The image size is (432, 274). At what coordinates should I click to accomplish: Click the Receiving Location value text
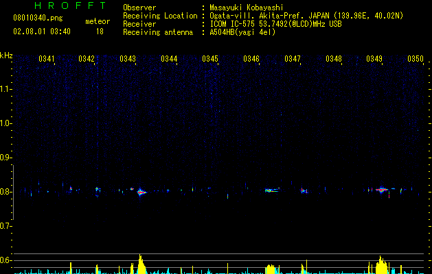coord(306,16)
